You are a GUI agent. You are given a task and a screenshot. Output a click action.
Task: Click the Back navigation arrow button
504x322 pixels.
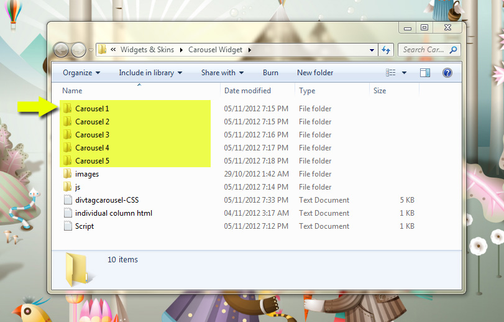[62, 50]
